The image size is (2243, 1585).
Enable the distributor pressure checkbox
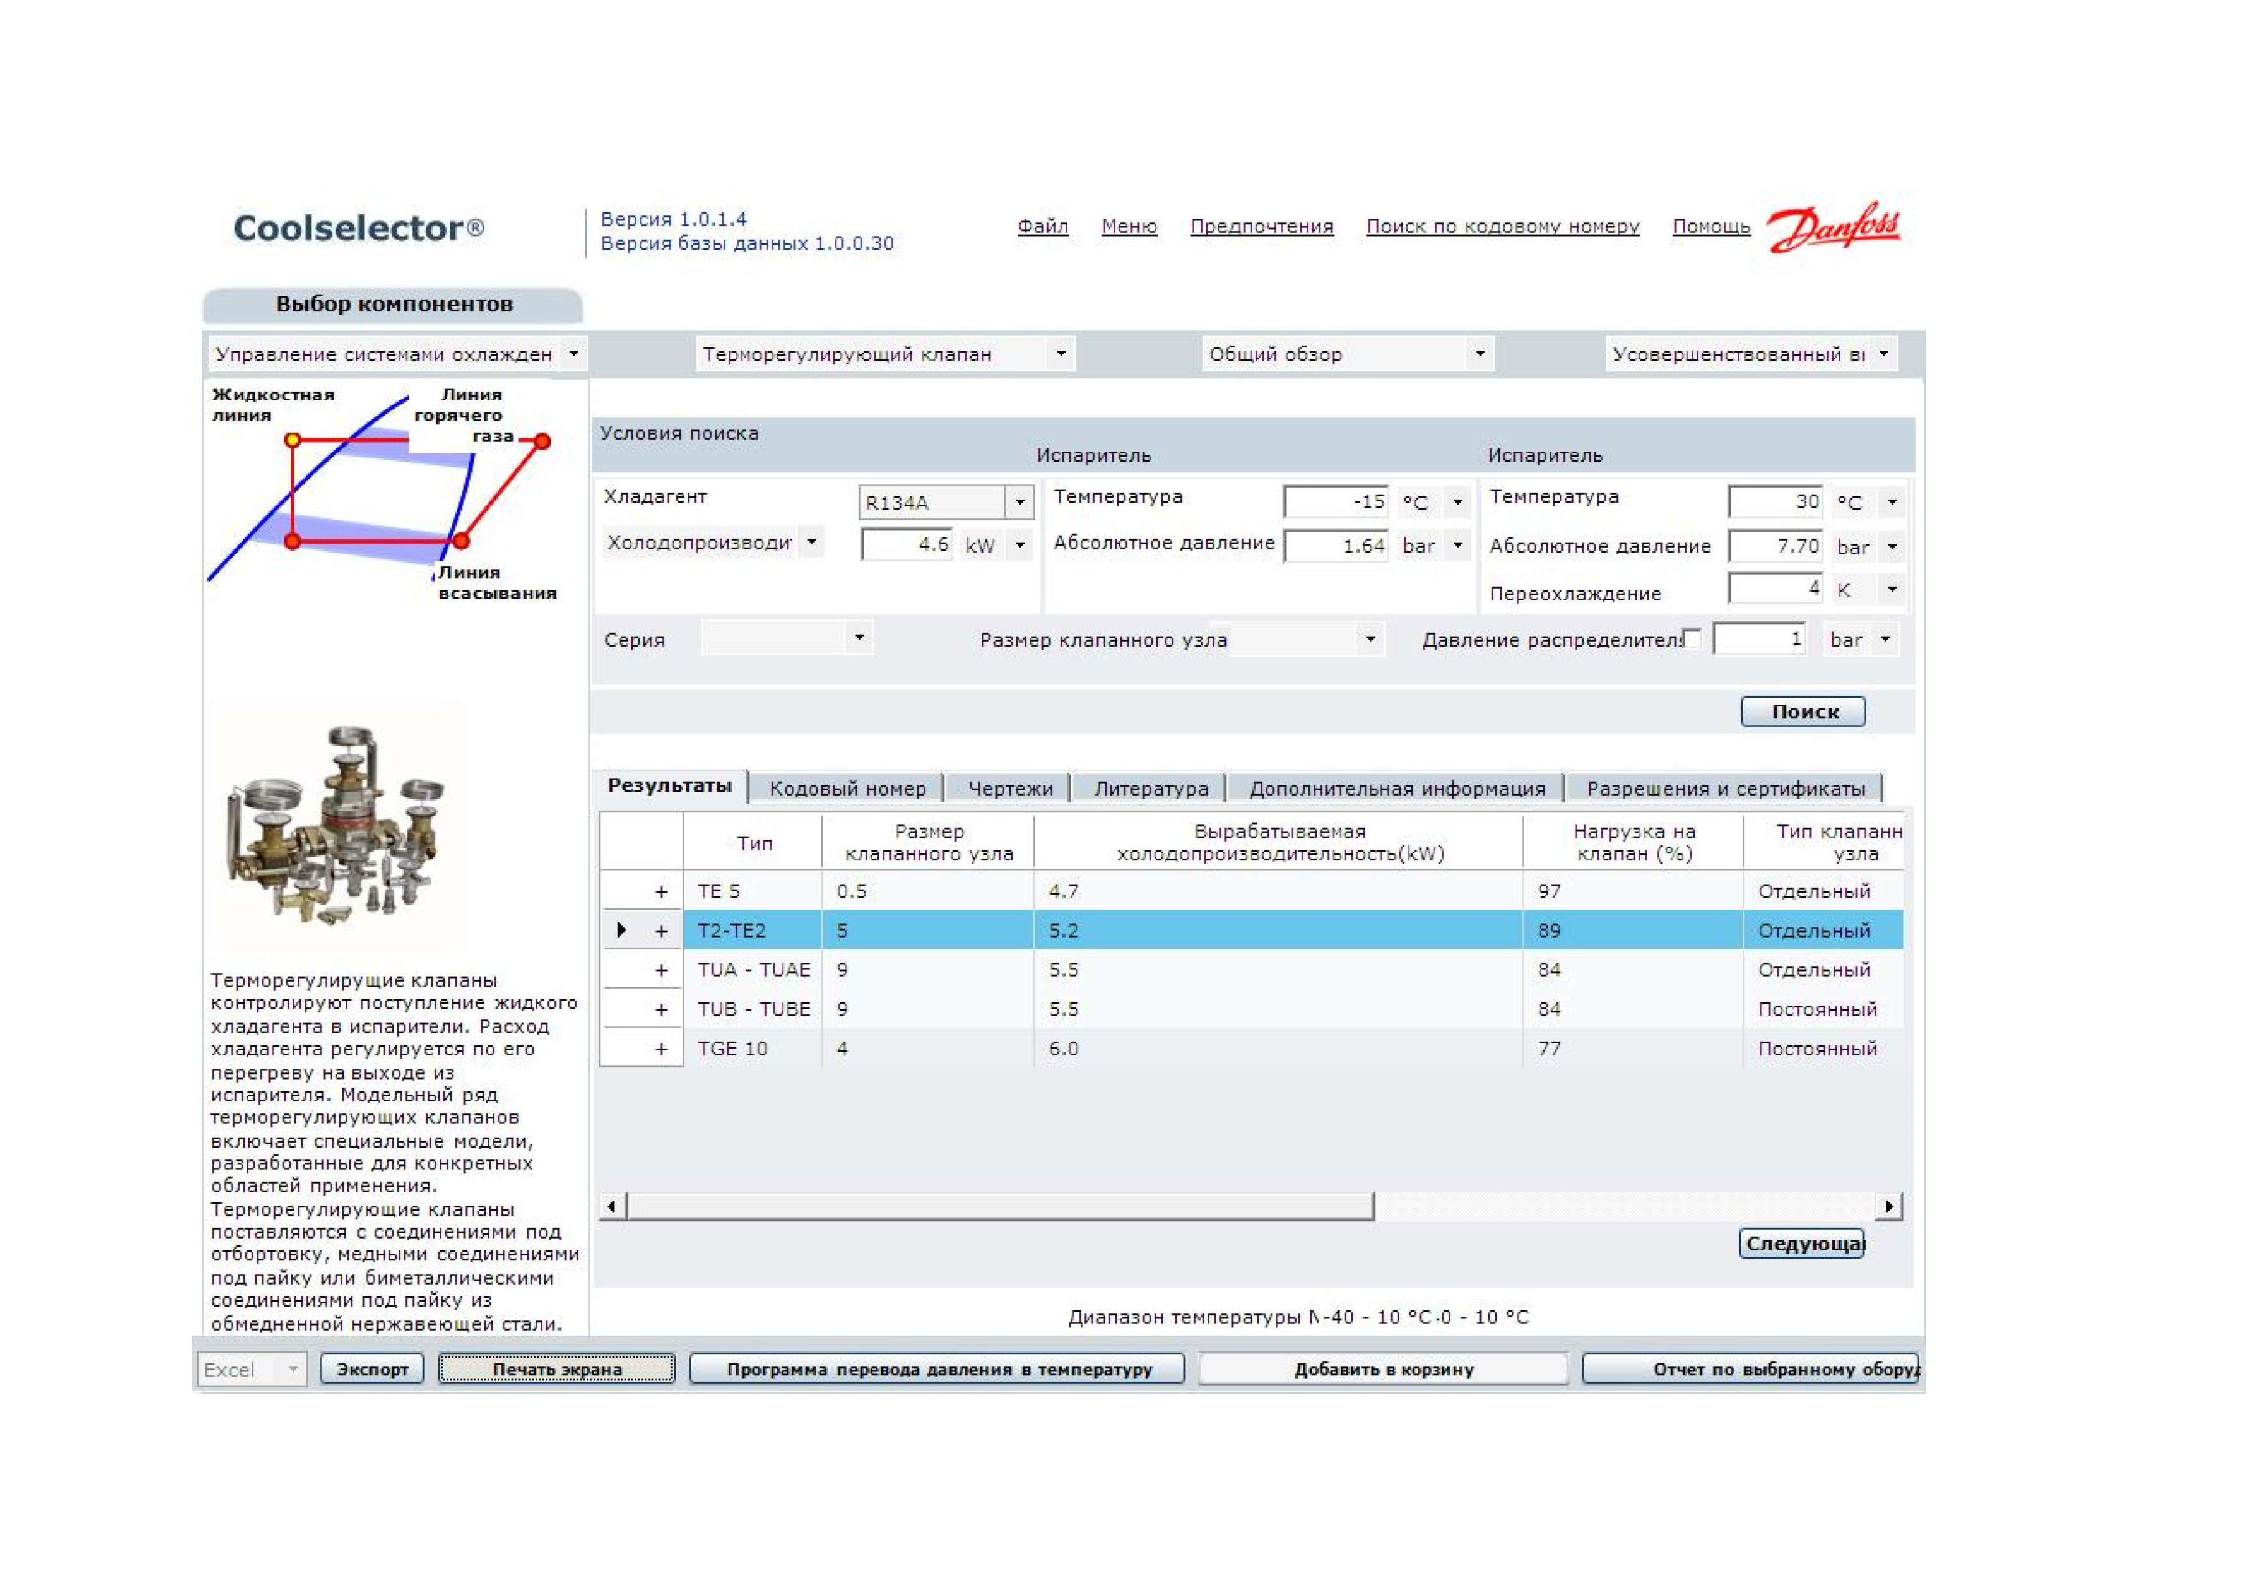click(x=1693, y=638)
